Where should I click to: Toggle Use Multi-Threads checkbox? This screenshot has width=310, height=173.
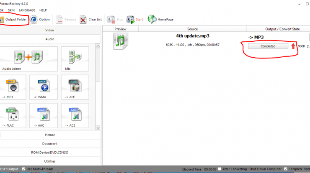(23, 169)
